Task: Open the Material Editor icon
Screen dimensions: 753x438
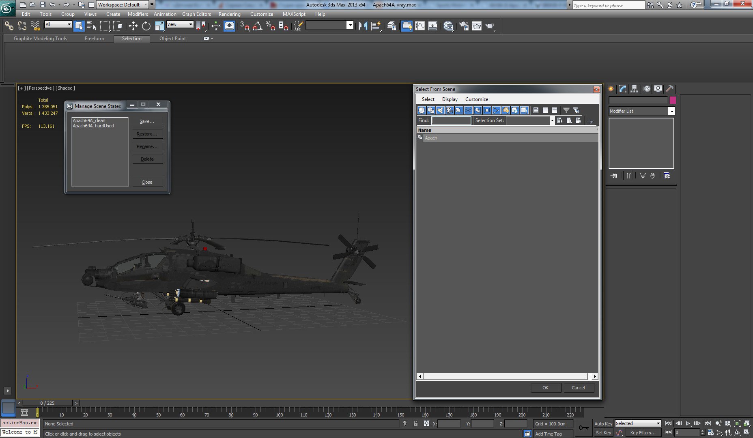Action: (x=448, y=26)
